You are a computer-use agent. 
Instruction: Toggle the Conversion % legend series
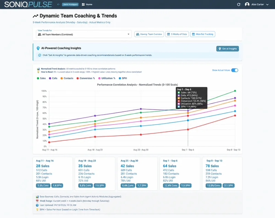(86, 78)
